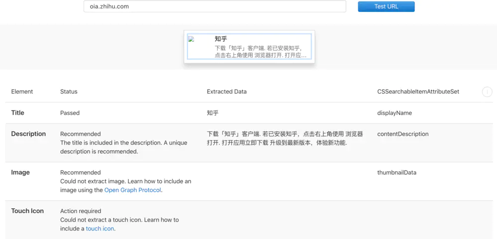This screenshot has width=497, height=239.
Task: Select the Description row label
Action: [28, 133]
